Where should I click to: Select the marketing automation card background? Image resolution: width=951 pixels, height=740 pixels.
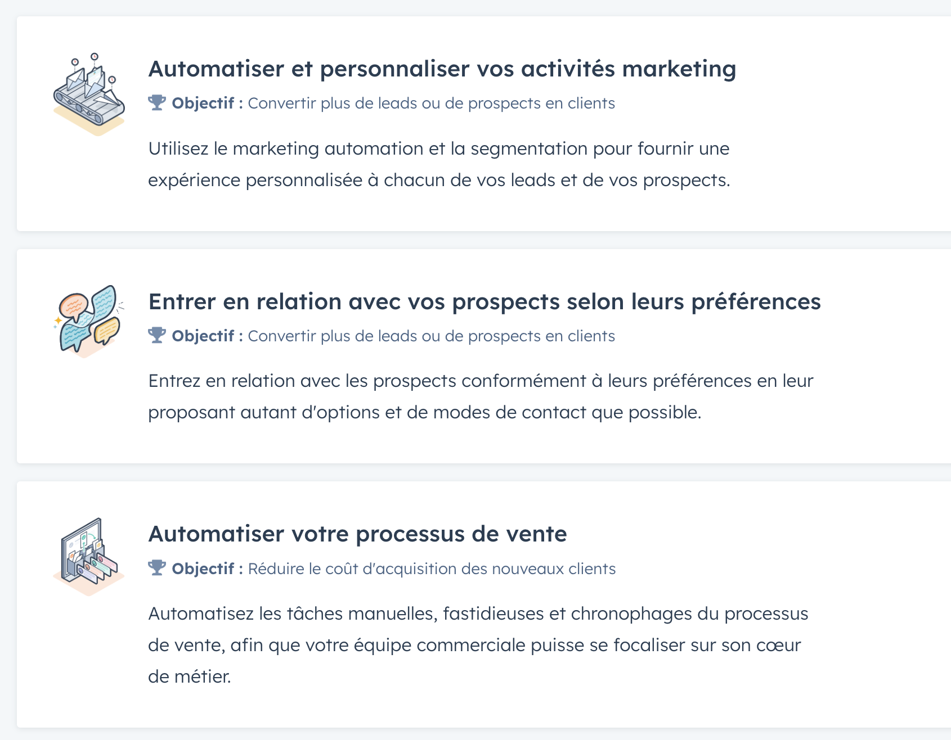(x=484, y=124)
